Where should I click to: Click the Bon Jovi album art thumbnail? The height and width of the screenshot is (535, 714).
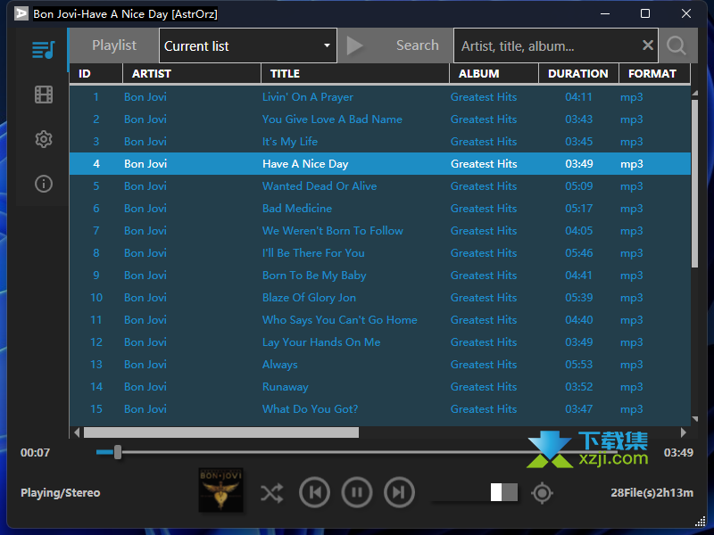[x=220, y=490]
